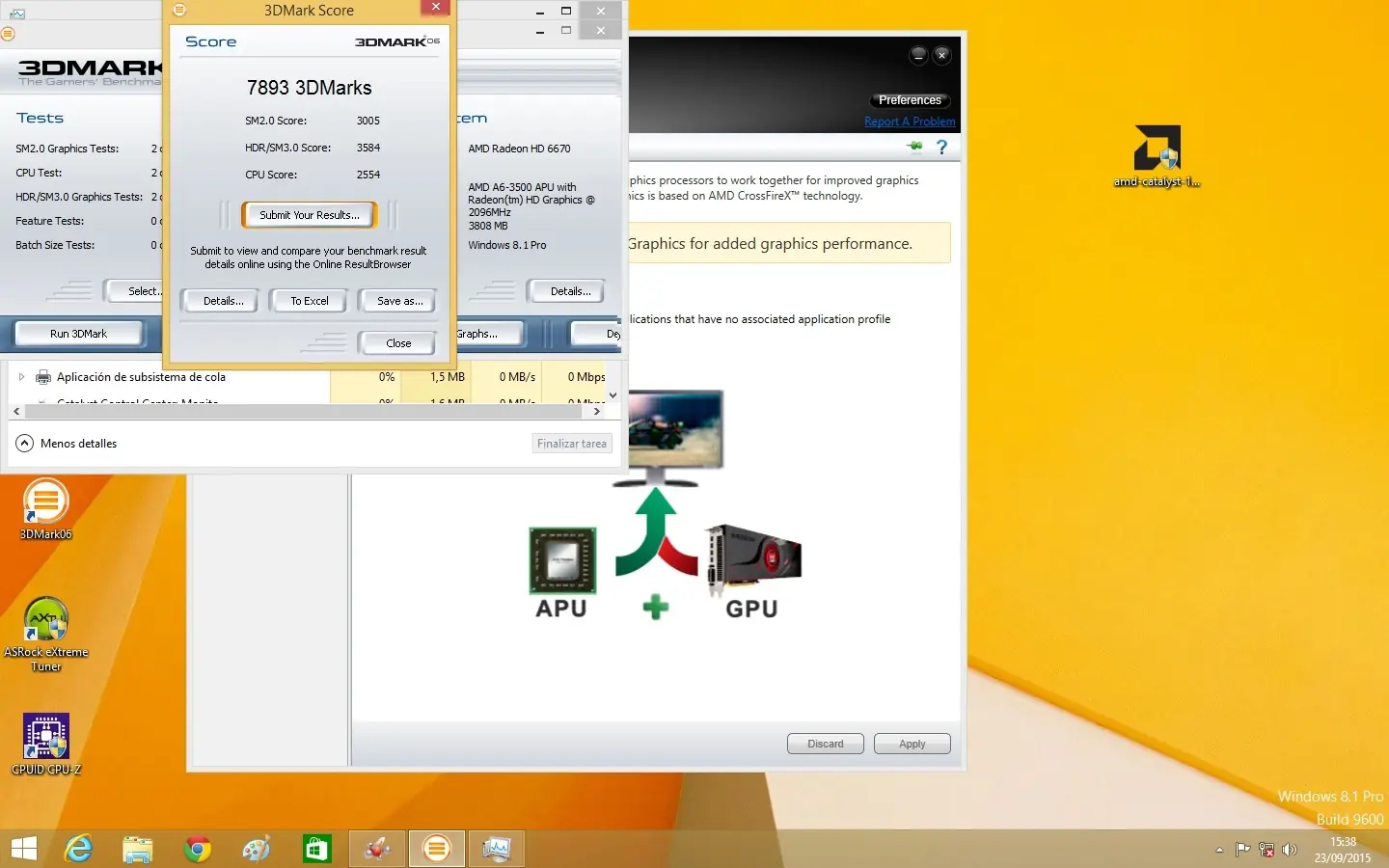
Task: Click Report A Problem link
Action: 910,122
